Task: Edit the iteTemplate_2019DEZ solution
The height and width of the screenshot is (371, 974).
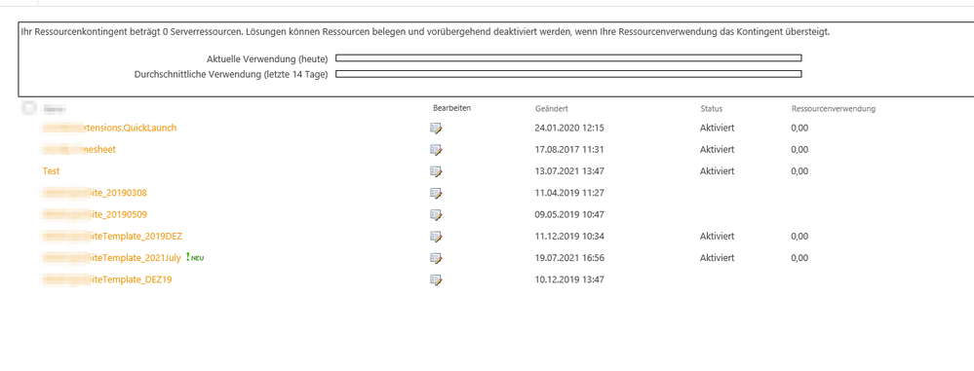Action: tap(436, 237)
